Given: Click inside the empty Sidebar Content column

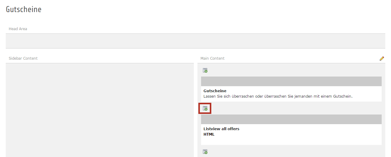Looking at the screenshot, I should (x=100, y=110).
